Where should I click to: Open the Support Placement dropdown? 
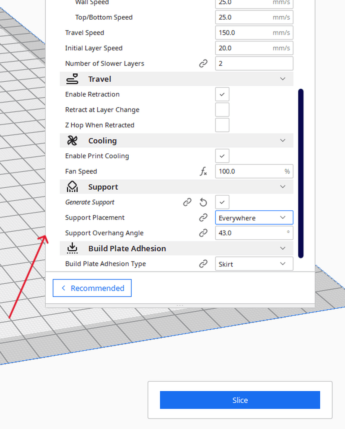254,218
